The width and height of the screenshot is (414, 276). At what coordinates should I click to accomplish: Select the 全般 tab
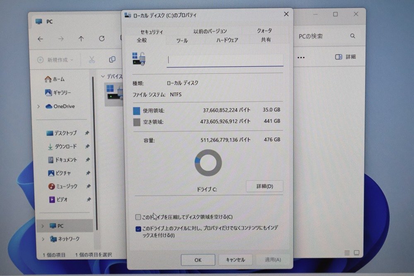coord(142,40)
